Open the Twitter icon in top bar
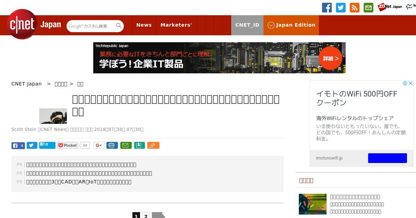This screenshot has height=218, width=416. [341, 8]
